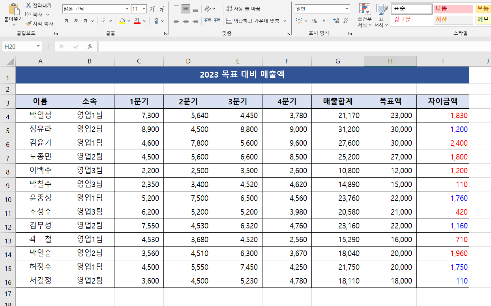Open the font color dropdown arrow

point(144,21)
